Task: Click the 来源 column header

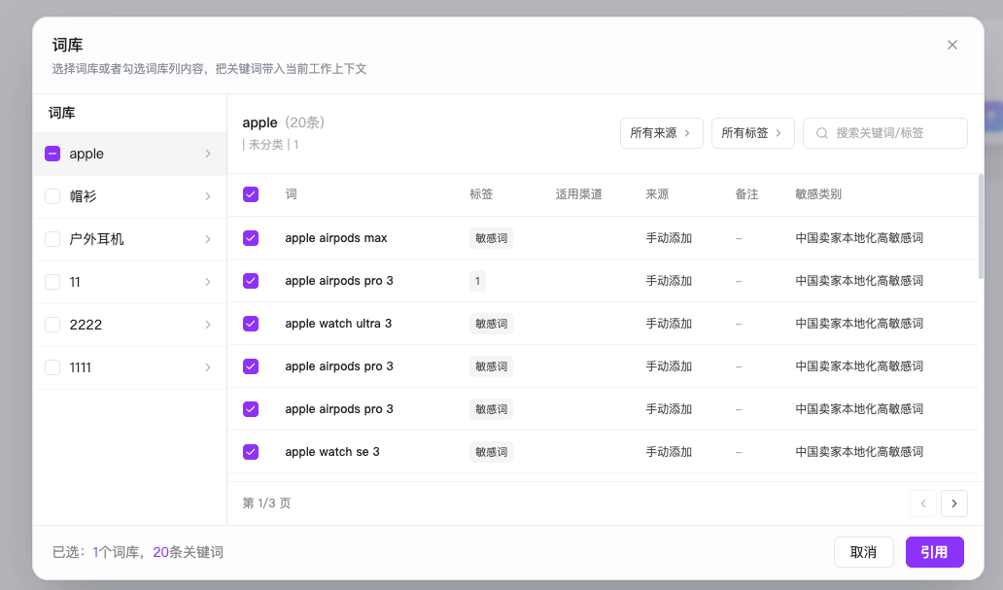Action: click(x=657, y=194)
